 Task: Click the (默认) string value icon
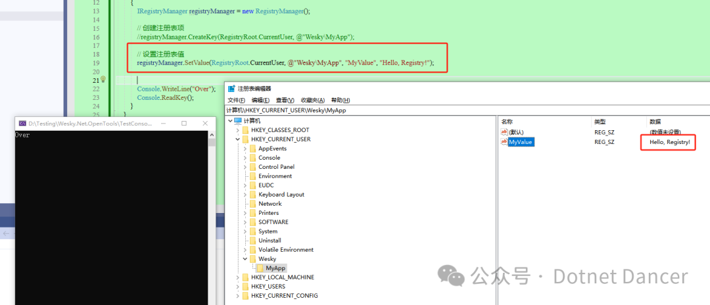click(x=504, y=131)
